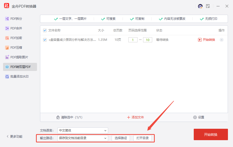
Task: Expand the 输出路径 保存到文档当前目录 dropdown
Action: pyautogui.click(x=83, y=138)
